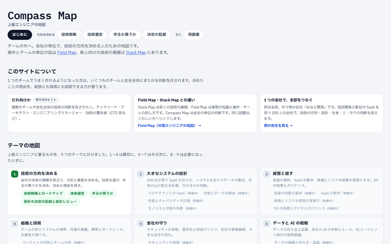This screenshot has width=391, height=244.
Task: Click 投資の判断の資料（準備中）item
Action: click(295, 193)
